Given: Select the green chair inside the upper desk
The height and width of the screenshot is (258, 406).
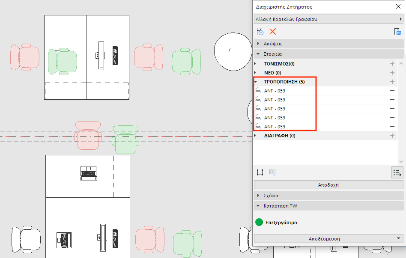Looking at the screenshot, I should click(63, 62).
